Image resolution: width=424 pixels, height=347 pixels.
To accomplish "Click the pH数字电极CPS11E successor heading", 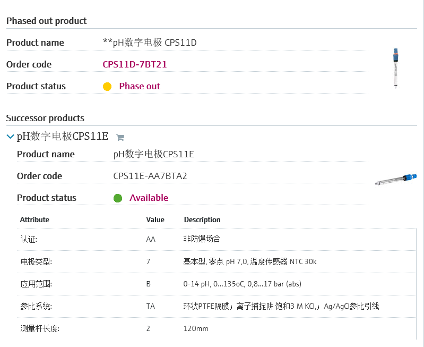I will coord(63,137).
